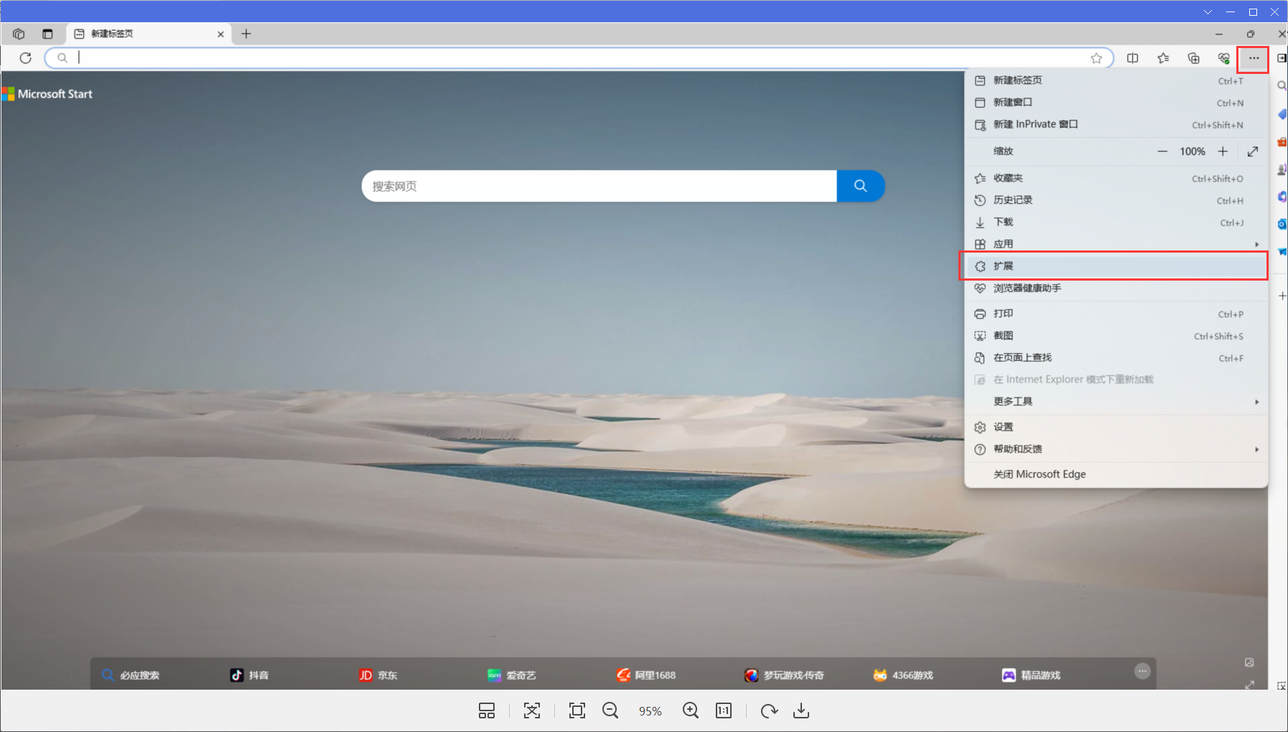Viewport: 1288px width, 732px height.
Task: Click the Edge refresh icon
Action: 26,58
